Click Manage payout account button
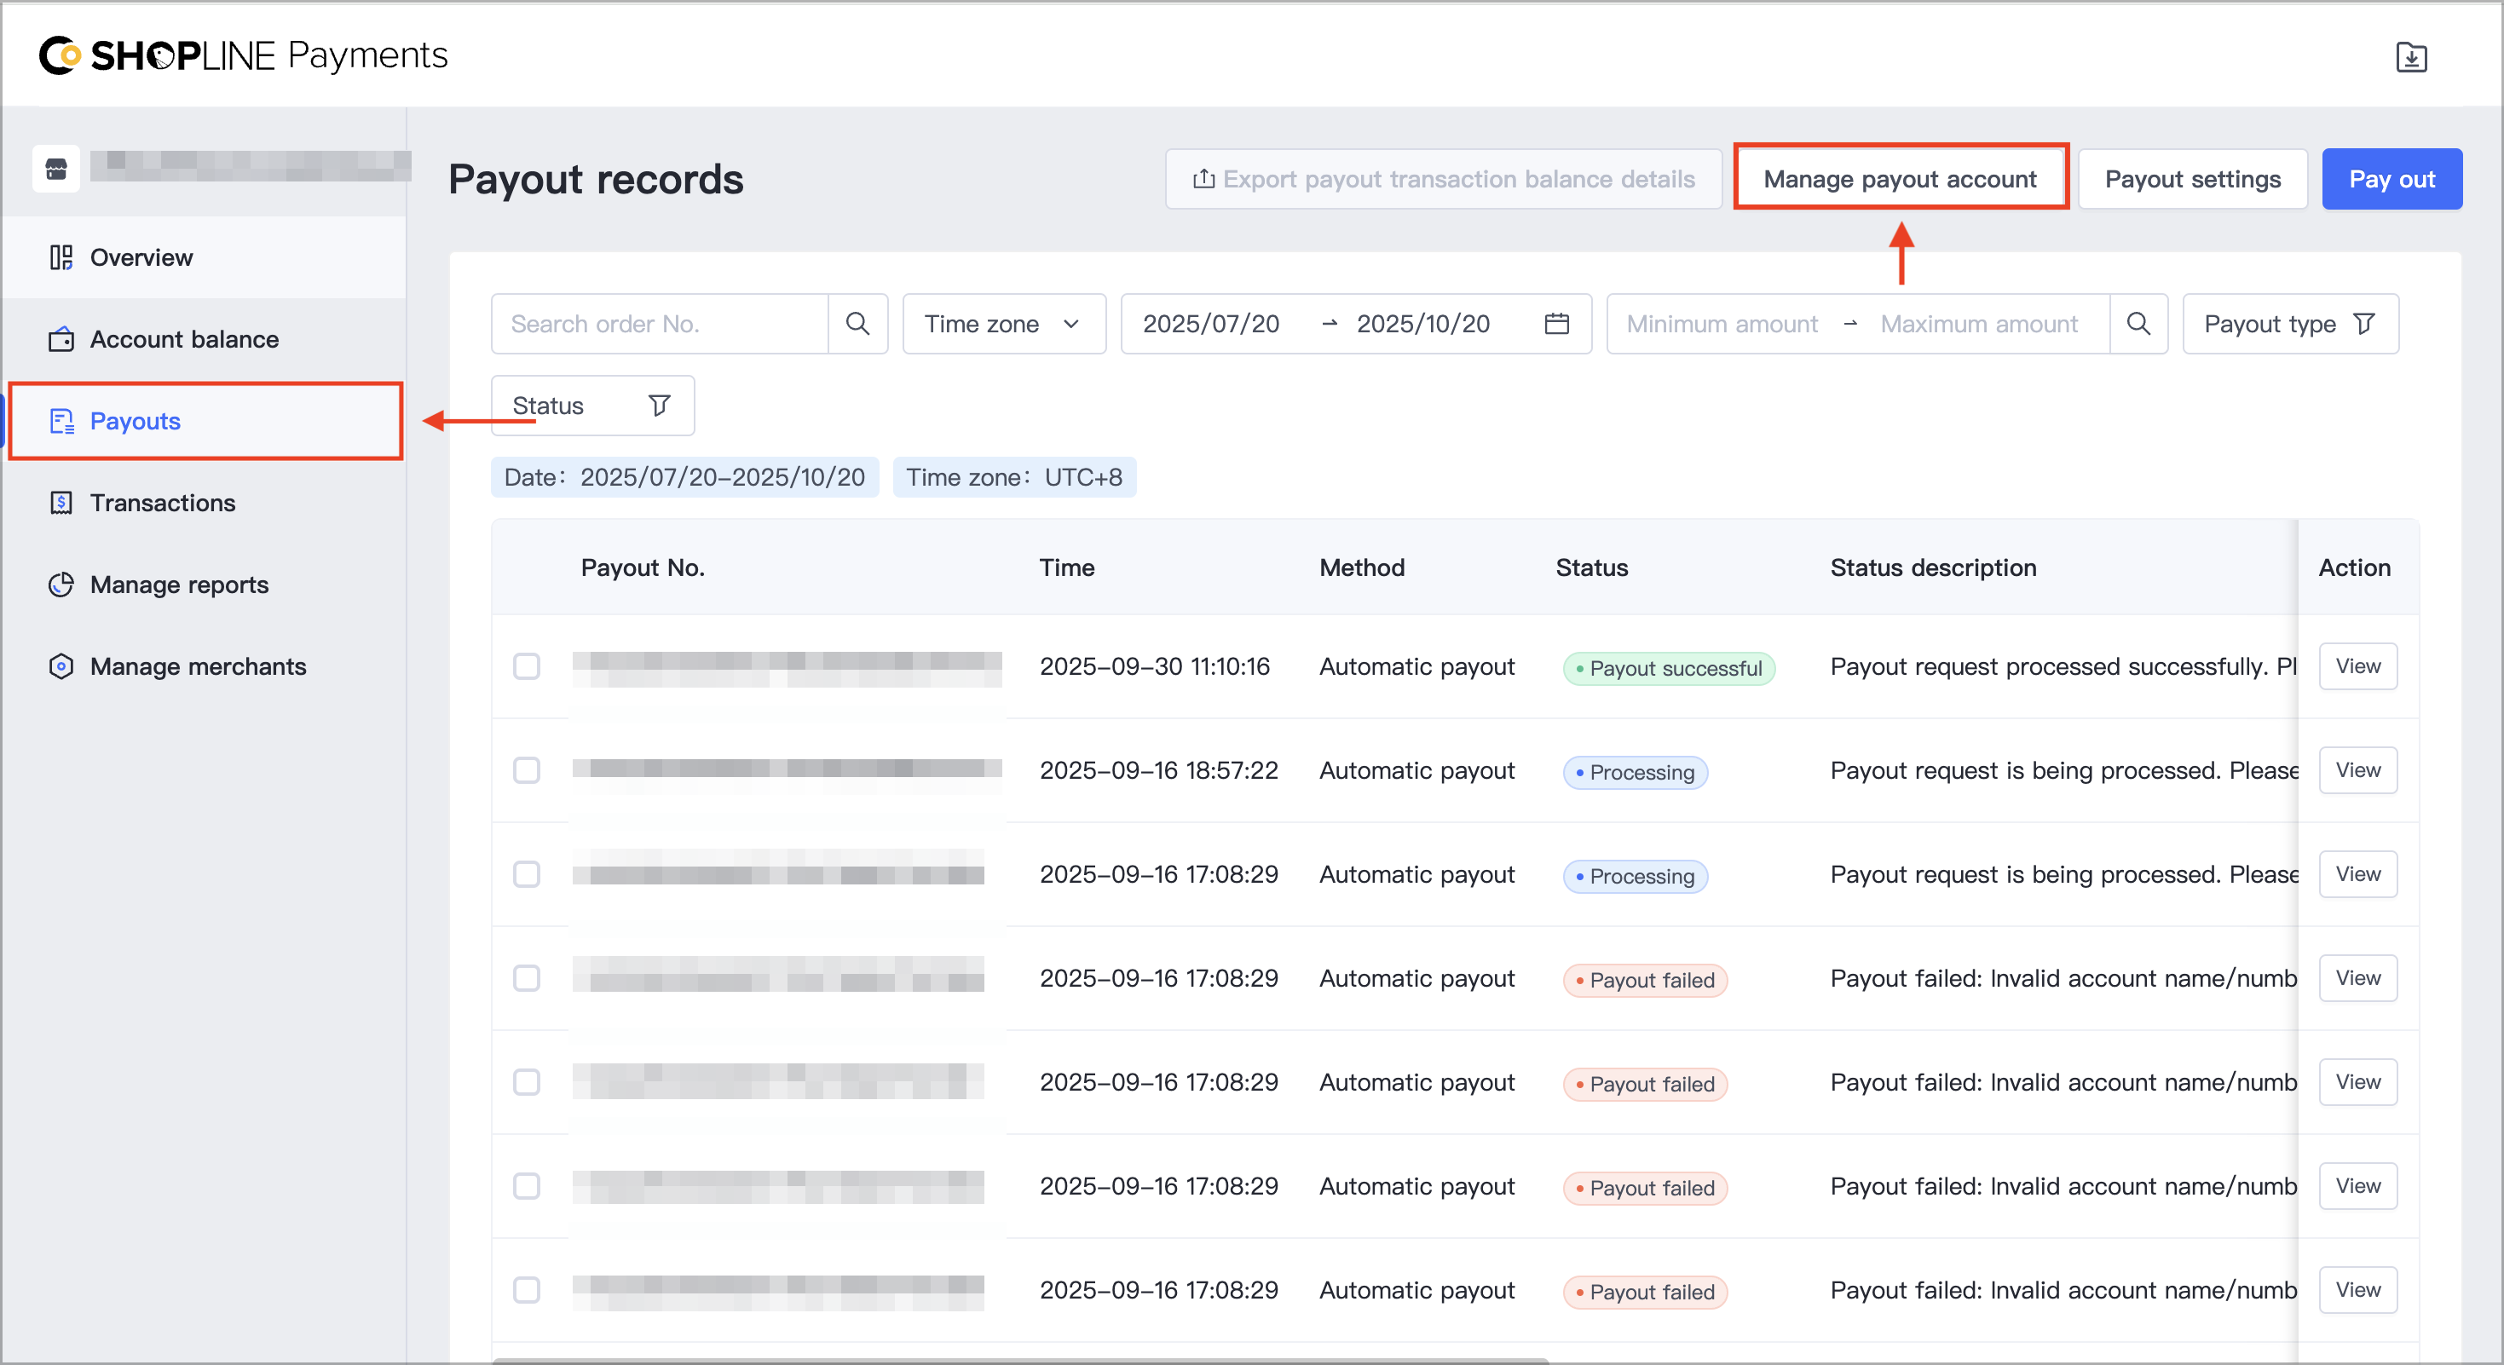 (x=1900, y=179)
